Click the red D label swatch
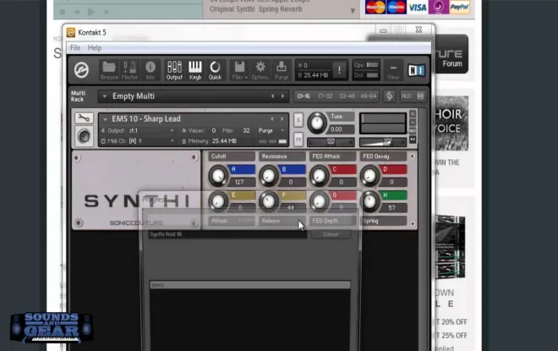This screenshot has height=351, width=558. pyautogui.click(x=394, y=169)
